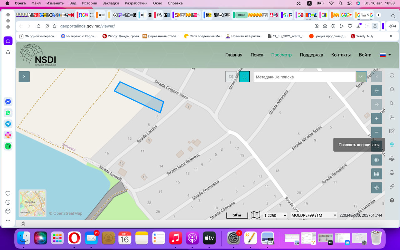The width and height of the screenshot is (400, 250).
Task: Open Mail app in the Dock
Action: tap(91, 238)
